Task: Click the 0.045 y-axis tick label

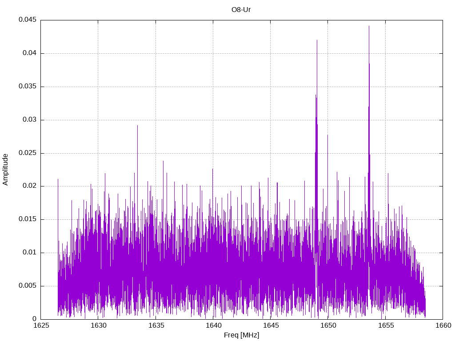Action: [x=27, y=20]
